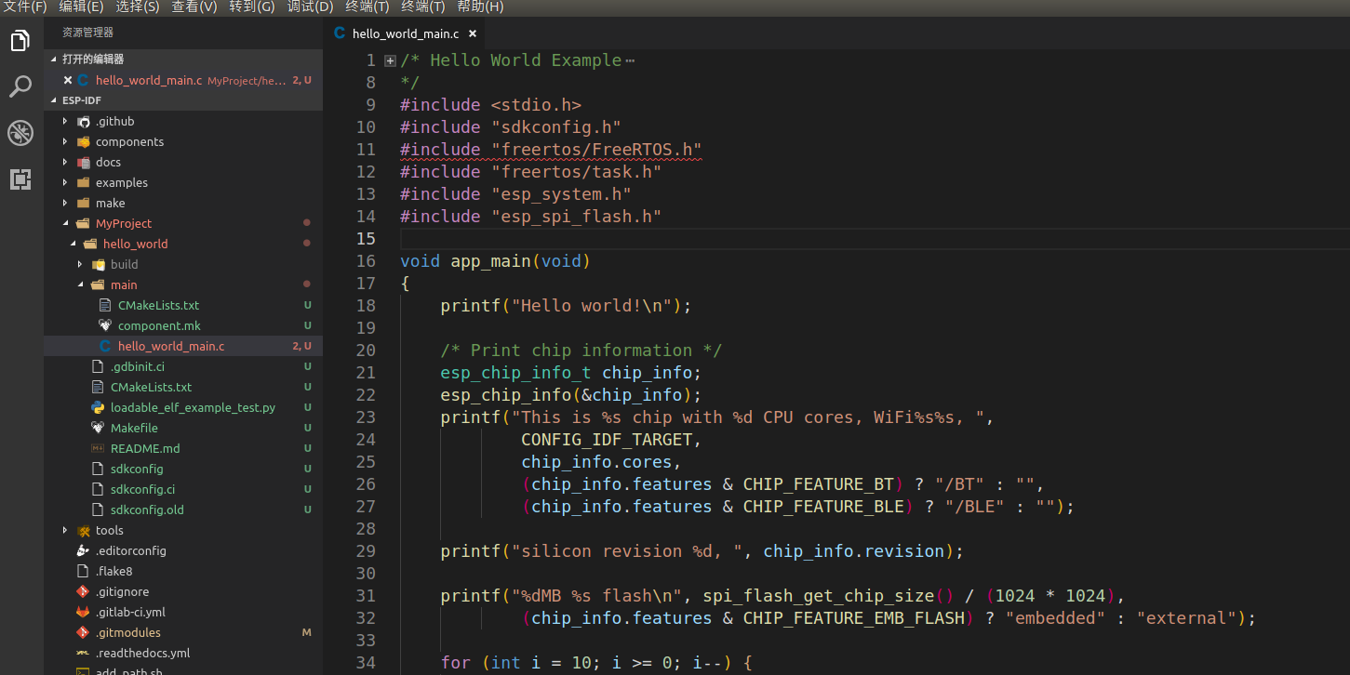Open the Extensions view in activity bar
The image size is (1350, 675).
click(x=20, y=179)
